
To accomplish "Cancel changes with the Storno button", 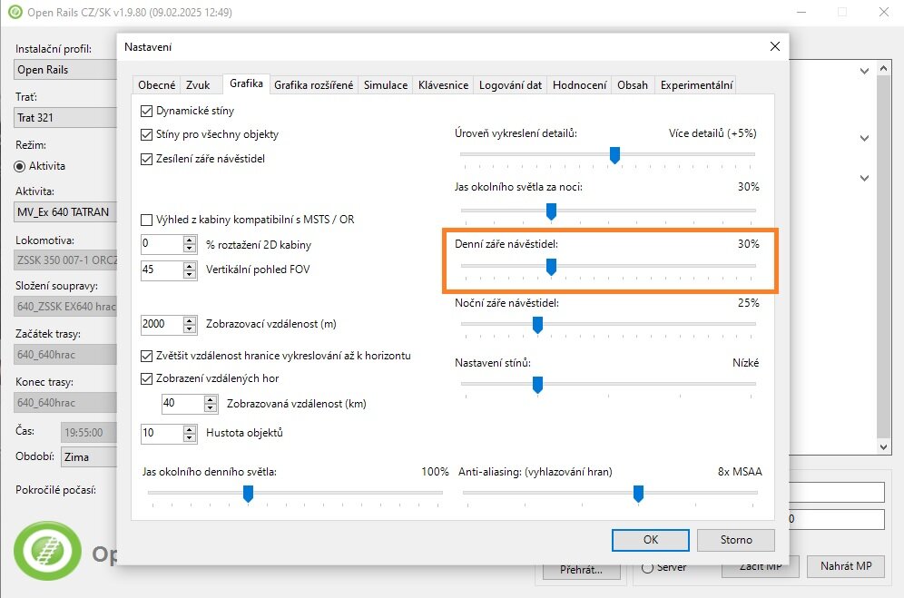I will 735,540.
